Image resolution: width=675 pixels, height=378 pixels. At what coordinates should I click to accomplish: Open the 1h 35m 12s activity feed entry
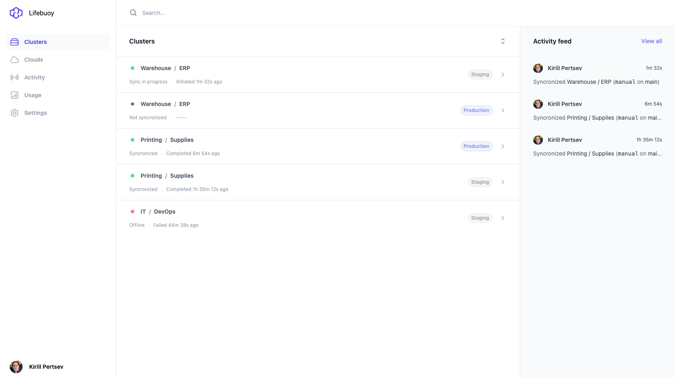click(x=597, y=147)
